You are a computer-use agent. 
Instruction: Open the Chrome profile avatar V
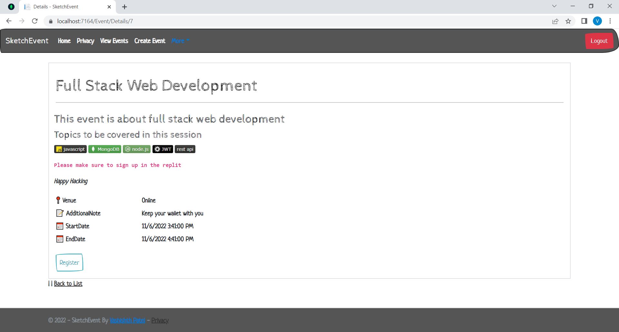pos(597,21)
